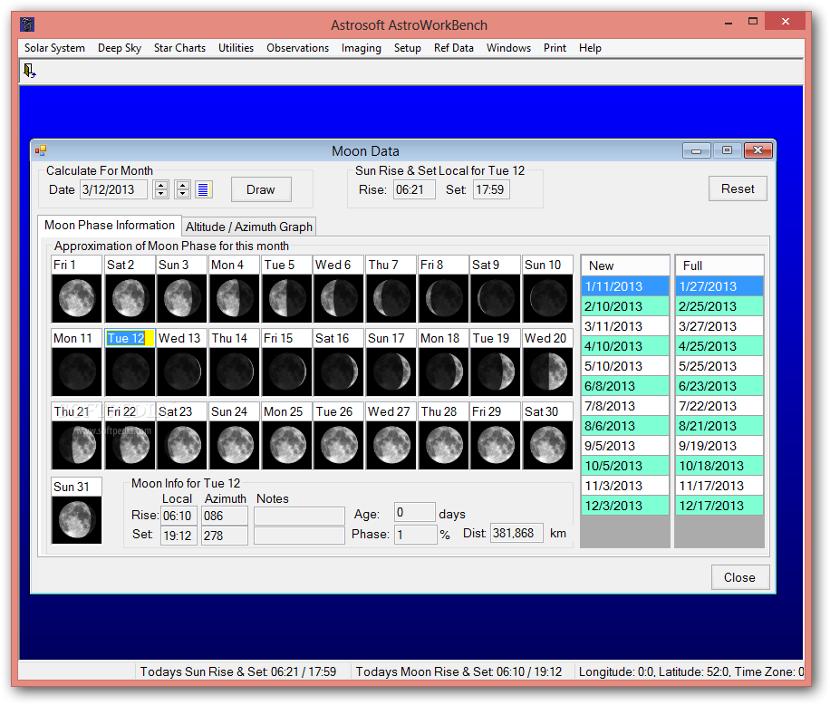Viewport: 830px width, 705px height.
Task: Click the Moon Data window title icon
Action: (41, 150)
